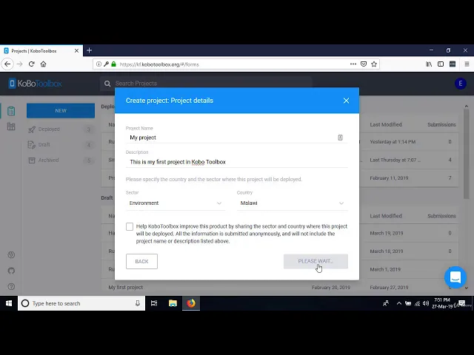This screenshot has height=355, width=474.
Task: Click the volume icon in system tray
Action: point(426,303)
